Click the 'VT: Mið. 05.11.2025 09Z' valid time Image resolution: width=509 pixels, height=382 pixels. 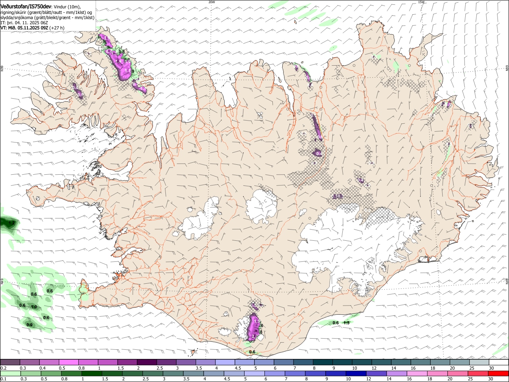coord(25,28)
